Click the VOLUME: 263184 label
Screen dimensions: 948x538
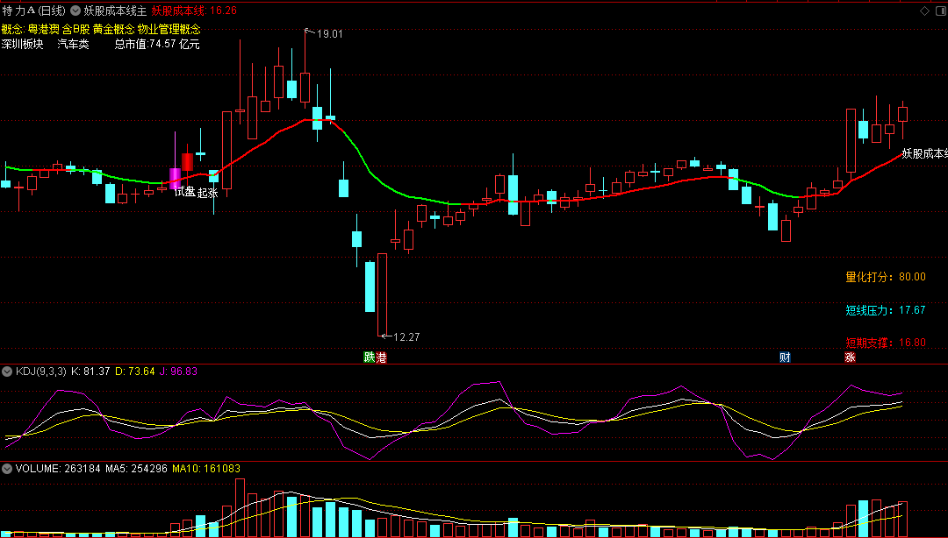[58, 468]
